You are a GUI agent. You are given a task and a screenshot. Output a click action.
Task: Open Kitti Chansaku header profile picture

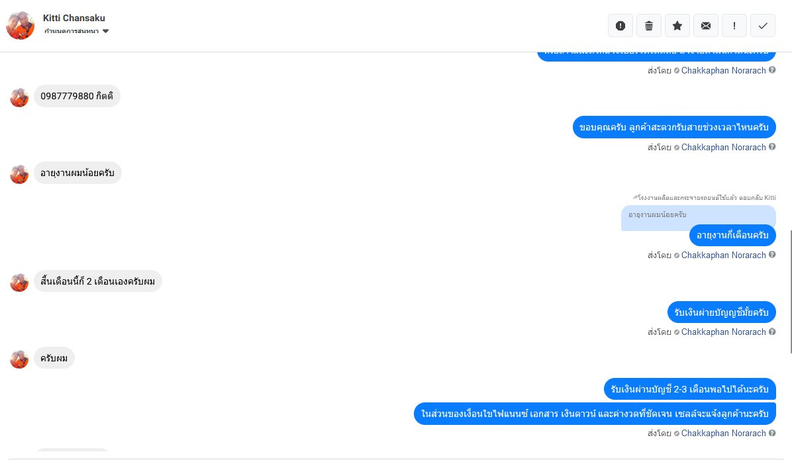tap(21, 25)
